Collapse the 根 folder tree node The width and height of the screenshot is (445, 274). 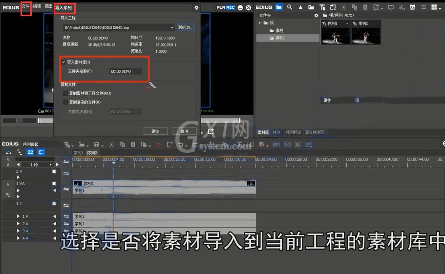click(x=260, y=23)
